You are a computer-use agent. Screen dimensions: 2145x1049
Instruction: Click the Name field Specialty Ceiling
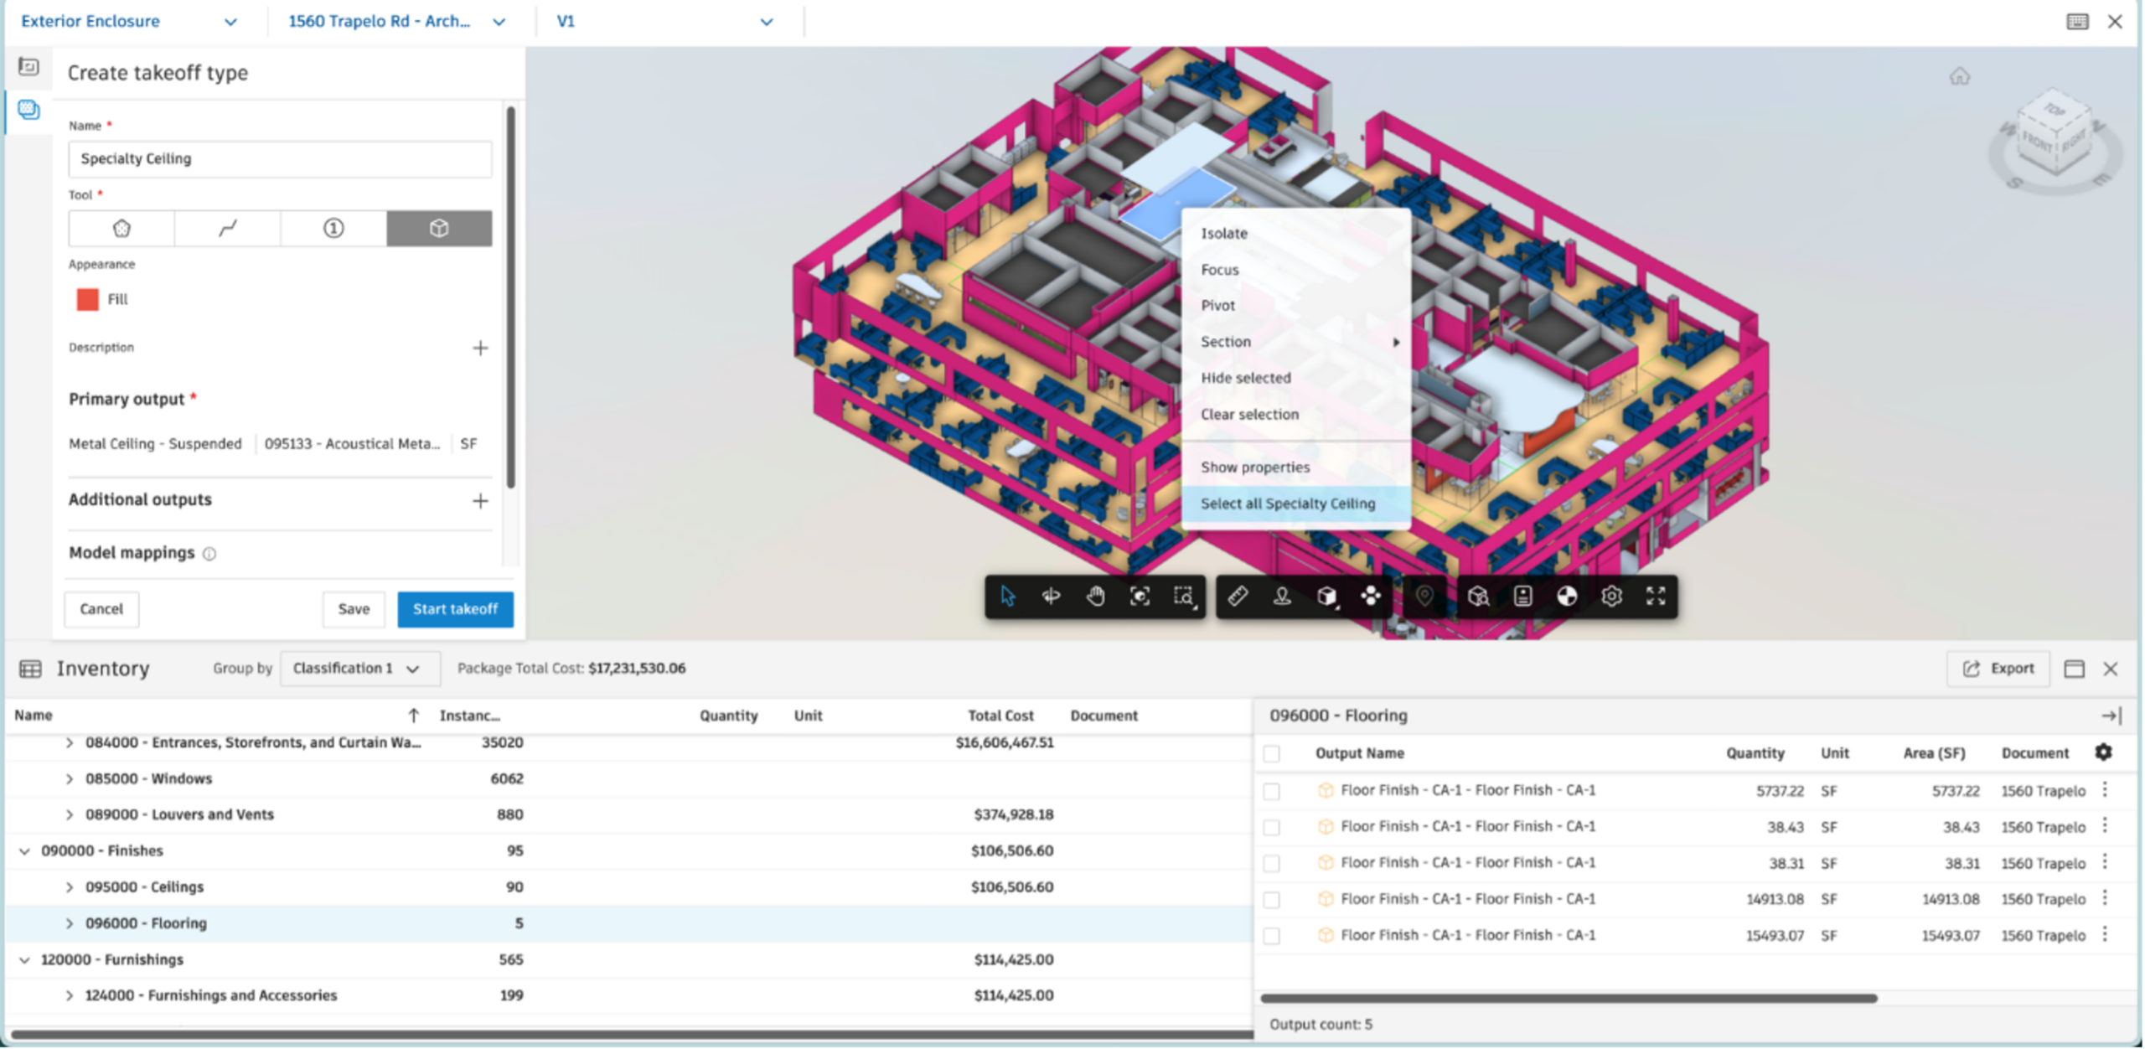point(280,159)
